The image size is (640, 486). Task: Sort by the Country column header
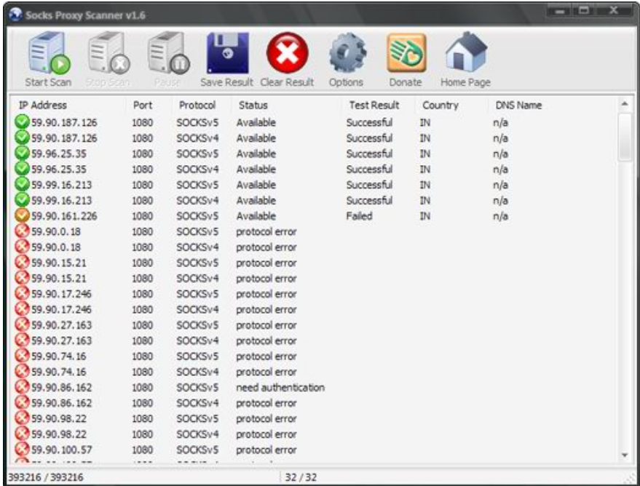440,105
